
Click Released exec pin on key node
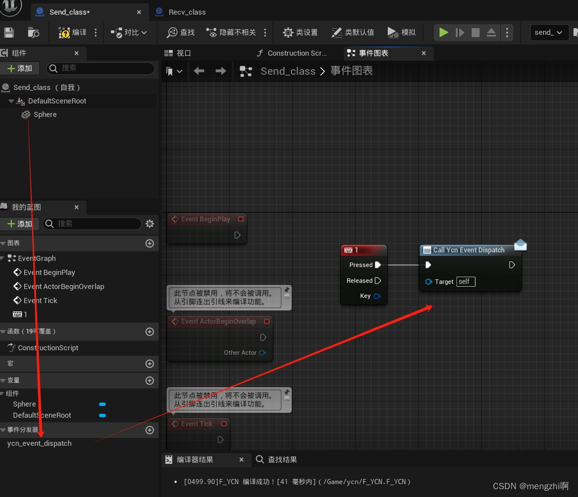click(x=378, y=281)
